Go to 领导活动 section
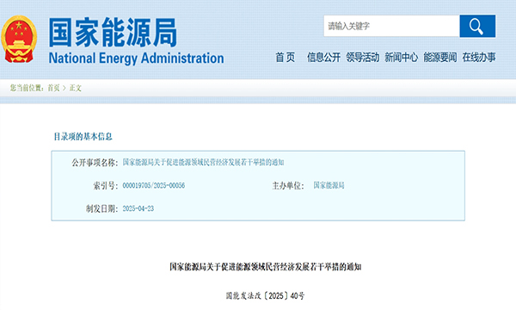The width and height of the screenshot is (516, 310). pos(363,58)
